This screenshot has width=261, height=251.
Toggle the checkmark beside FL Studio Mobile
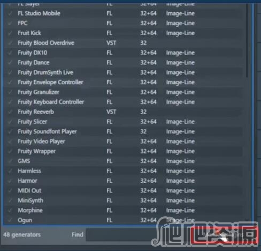click(10, 13)
